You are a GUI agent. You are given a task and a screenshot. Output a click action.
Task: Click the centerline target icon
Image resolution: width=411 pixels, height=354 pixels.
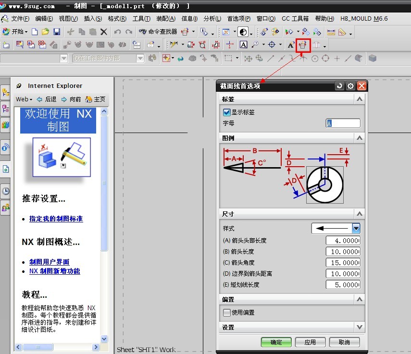pos(272,45)
